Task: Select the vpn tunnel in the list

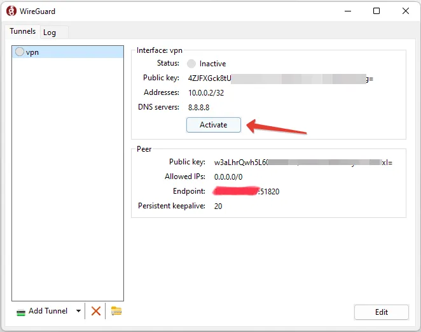Action: click(67, 52)
